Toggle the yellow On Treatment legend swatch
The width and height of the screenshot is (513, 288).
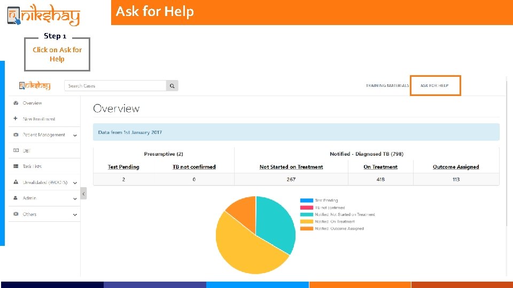307,222
